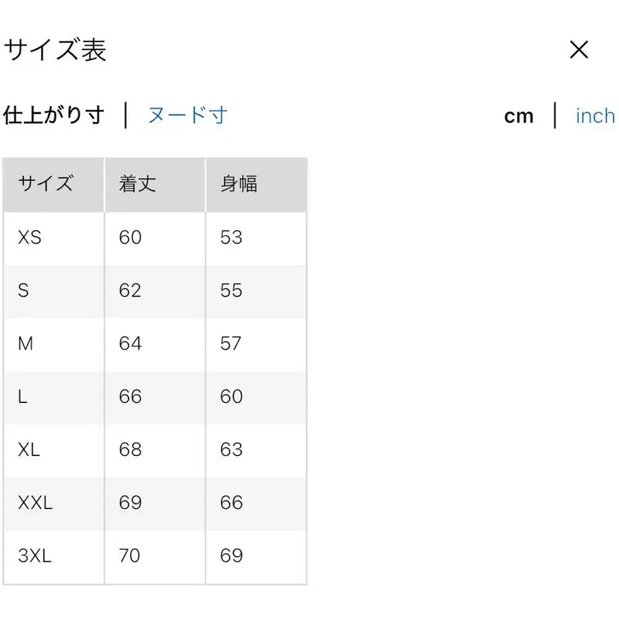Select the 仕上がり寸 measurement view
Viewport: 619px width, 619px height.
click(x=54, y=116)
